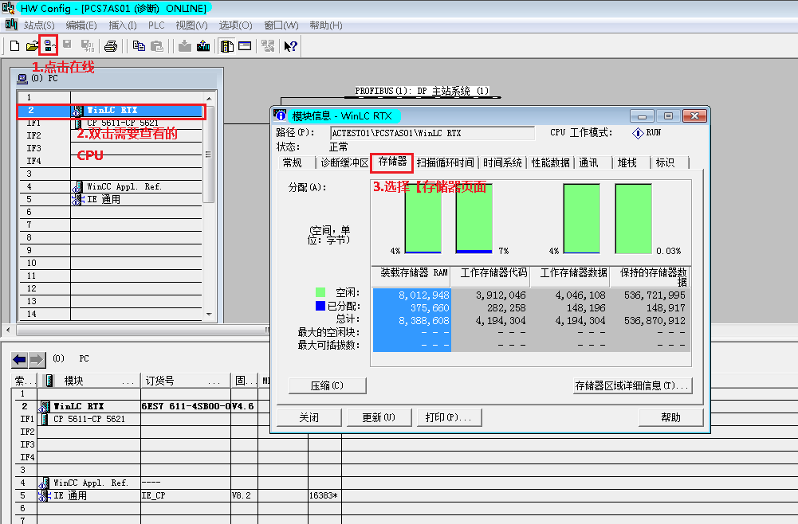Open the PLC menu
Screen dimensions: 798x524
click(x=156, y=25)
